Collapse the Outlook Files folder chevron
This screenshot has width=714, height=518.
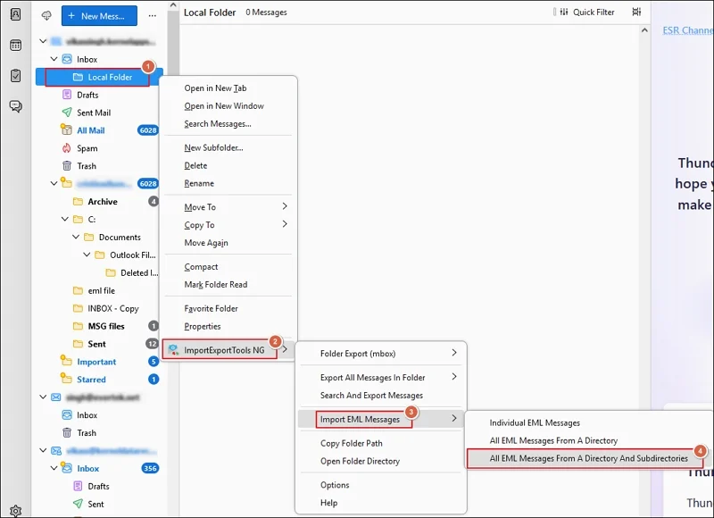click(x=87, y=255)
